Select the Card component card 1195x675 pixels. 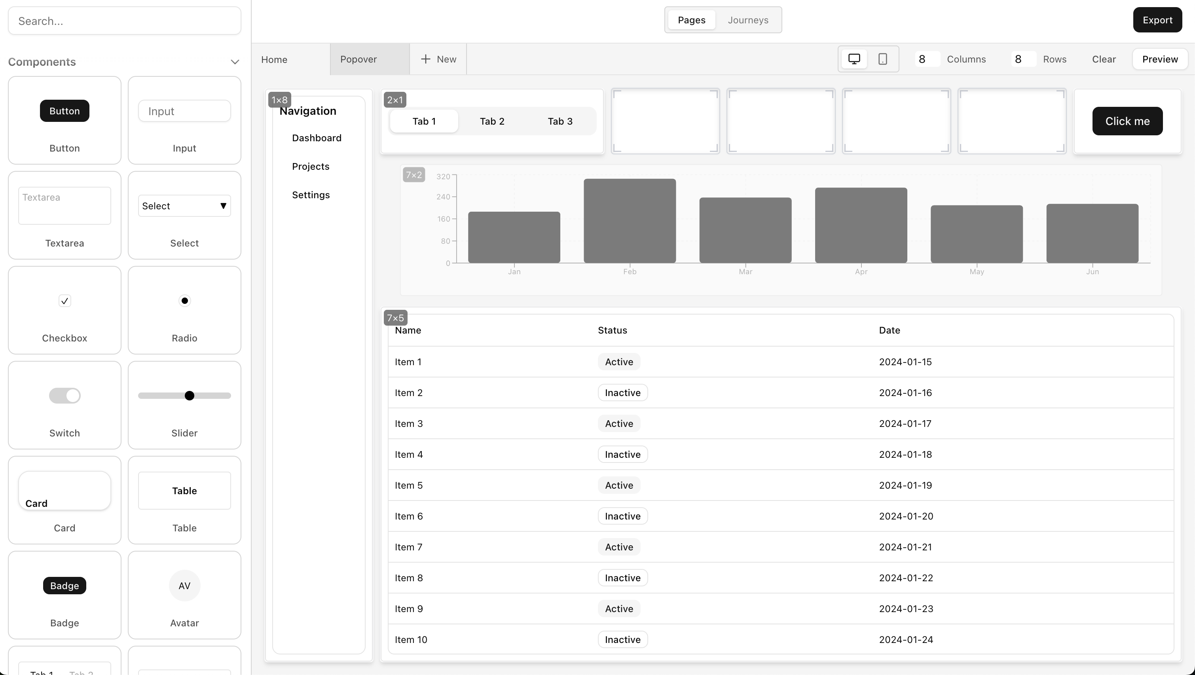tap(64, 500)
